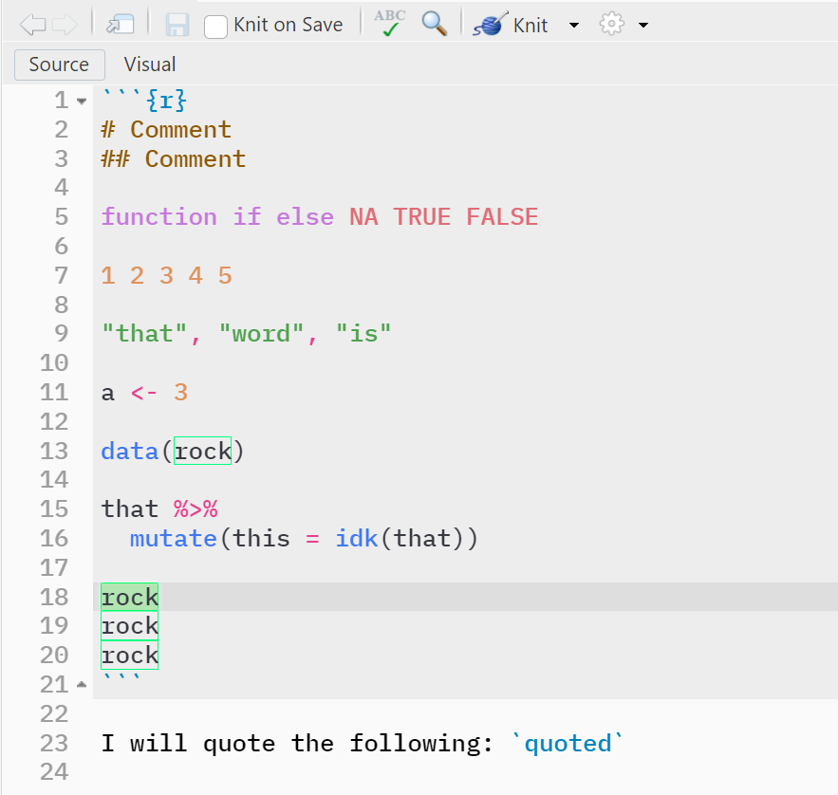Click the 'else' keyword on line 5
Viewport: 838px width, 795px height.
tap(306, 217)
